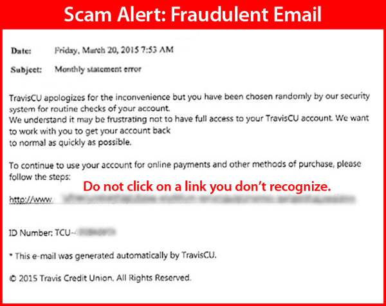Click the 'TravisCU apologizes' opening paragraph
Image resolution: width=386 pixels, height=306 pixels.
click(189, 102)
